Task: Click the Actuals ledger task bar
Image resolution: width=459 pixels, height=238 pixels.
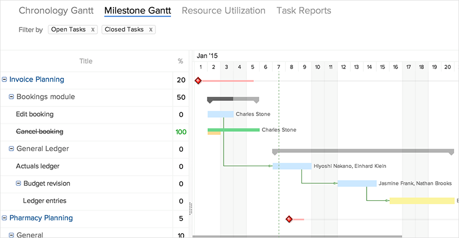Action: point(292,166)
